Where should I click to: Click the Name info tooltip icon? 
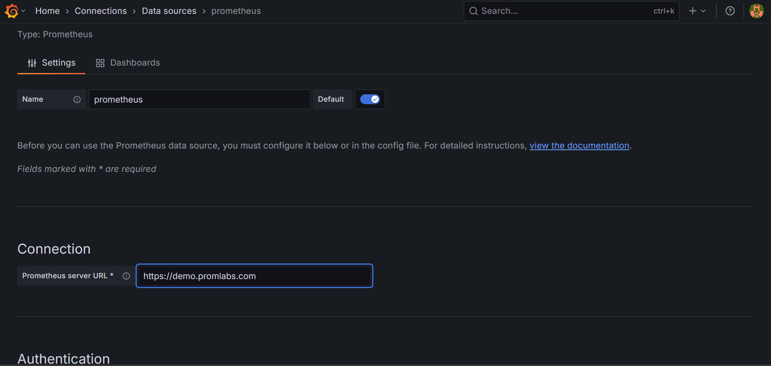(x=77, y=100)
